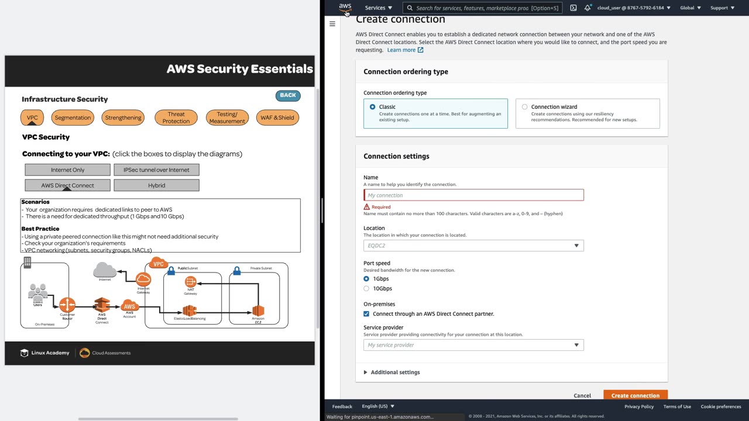This screenshot has height=421, width=749.
Task: Click the Create connection button
Action: 635,395
